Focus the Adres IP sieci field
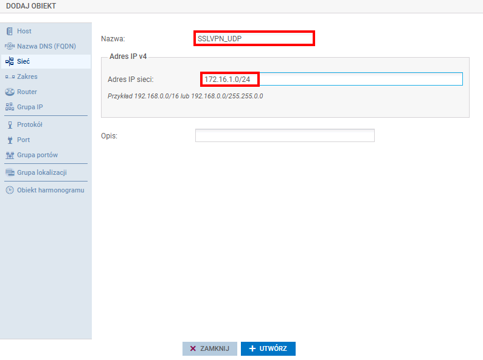The image size is (483, 360). 332,79
